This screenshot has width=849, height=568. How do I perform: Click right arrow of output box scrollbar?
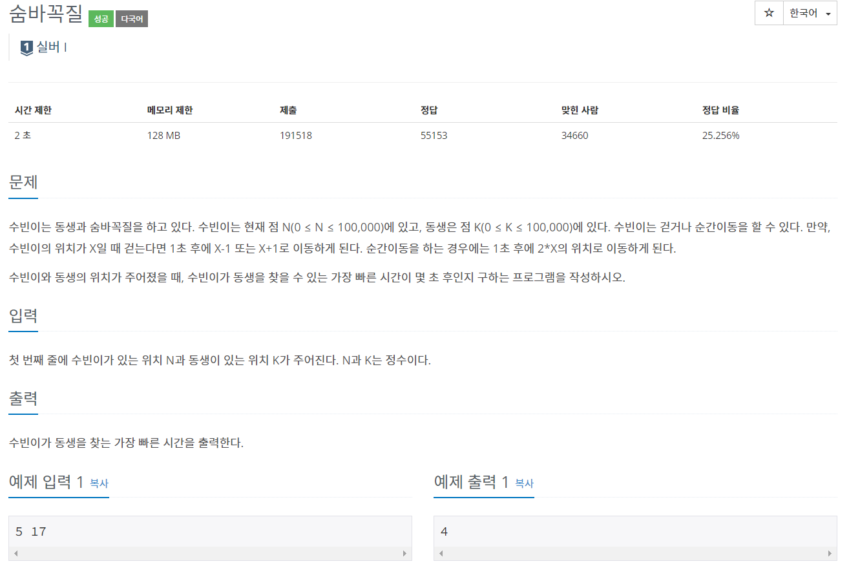pyautogui.click(x=830, y=554)
